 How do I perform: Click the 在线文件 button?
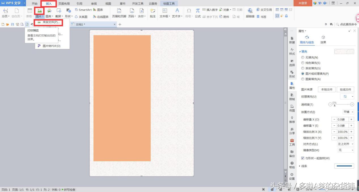(x=345, y=90)
